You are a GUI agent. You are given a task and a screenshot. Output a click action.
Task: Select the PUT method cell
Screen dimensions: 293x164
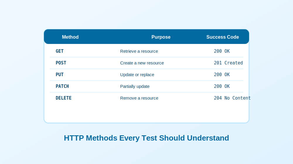point(59,75)
